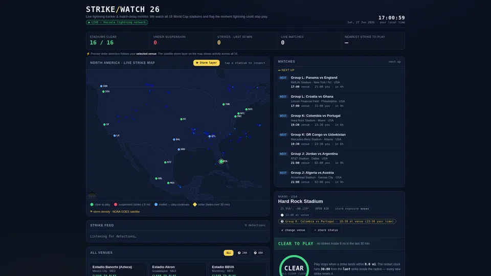Screen dimensions: 491x276
Task: Click the Stadiums Clear 16 / 16 stat
Action: pos(118,40)
